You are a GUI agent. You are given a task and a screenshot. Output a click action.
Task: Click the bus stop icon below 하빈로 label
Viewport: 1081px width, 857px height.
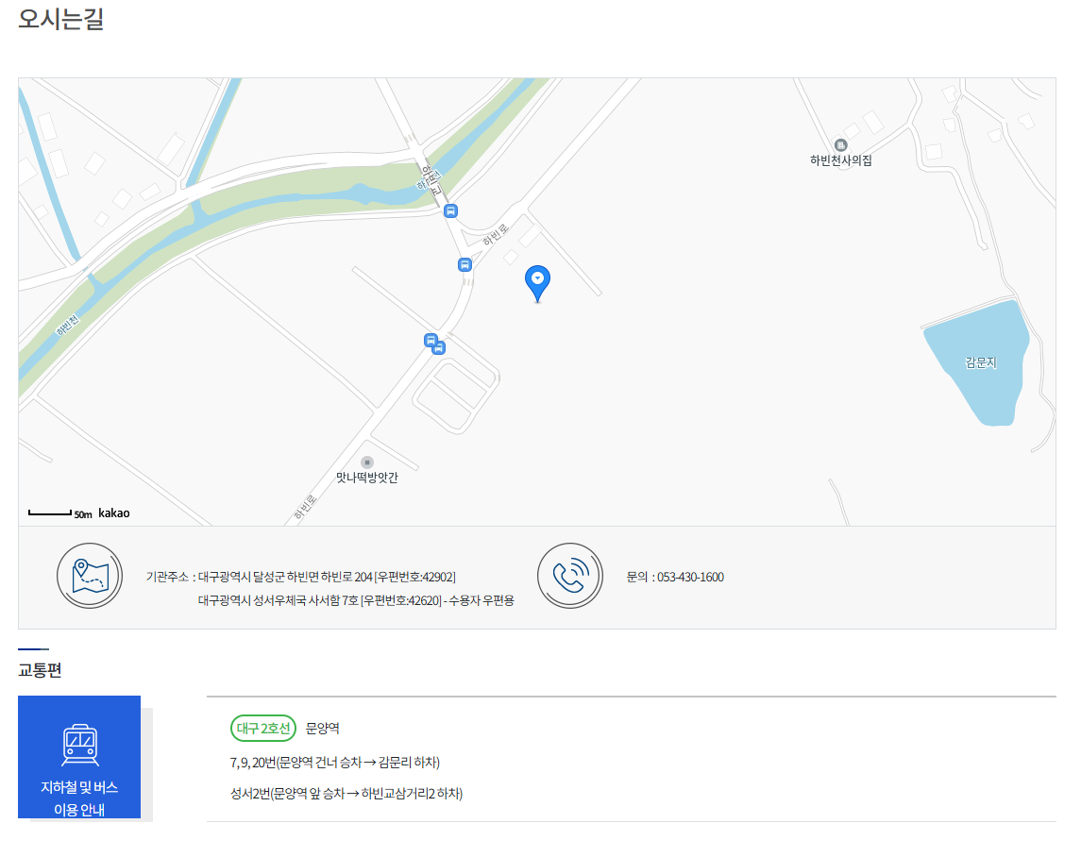pyautogui.click(x=464, y=265)
